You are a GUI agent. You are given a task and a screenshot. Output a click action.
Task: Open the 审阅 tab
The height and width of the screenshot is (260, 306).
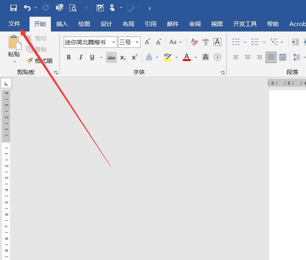pos(195,24)
